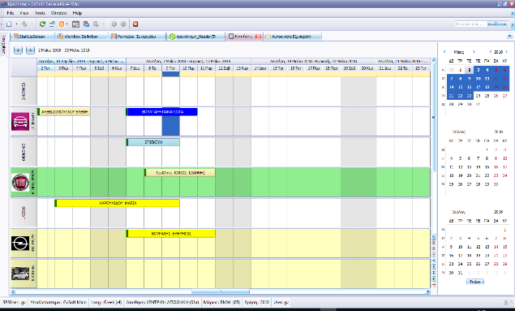The width and height of the screenshot is (515, 311).
Task: Open the Tools menu
Action: click(40, 13)
